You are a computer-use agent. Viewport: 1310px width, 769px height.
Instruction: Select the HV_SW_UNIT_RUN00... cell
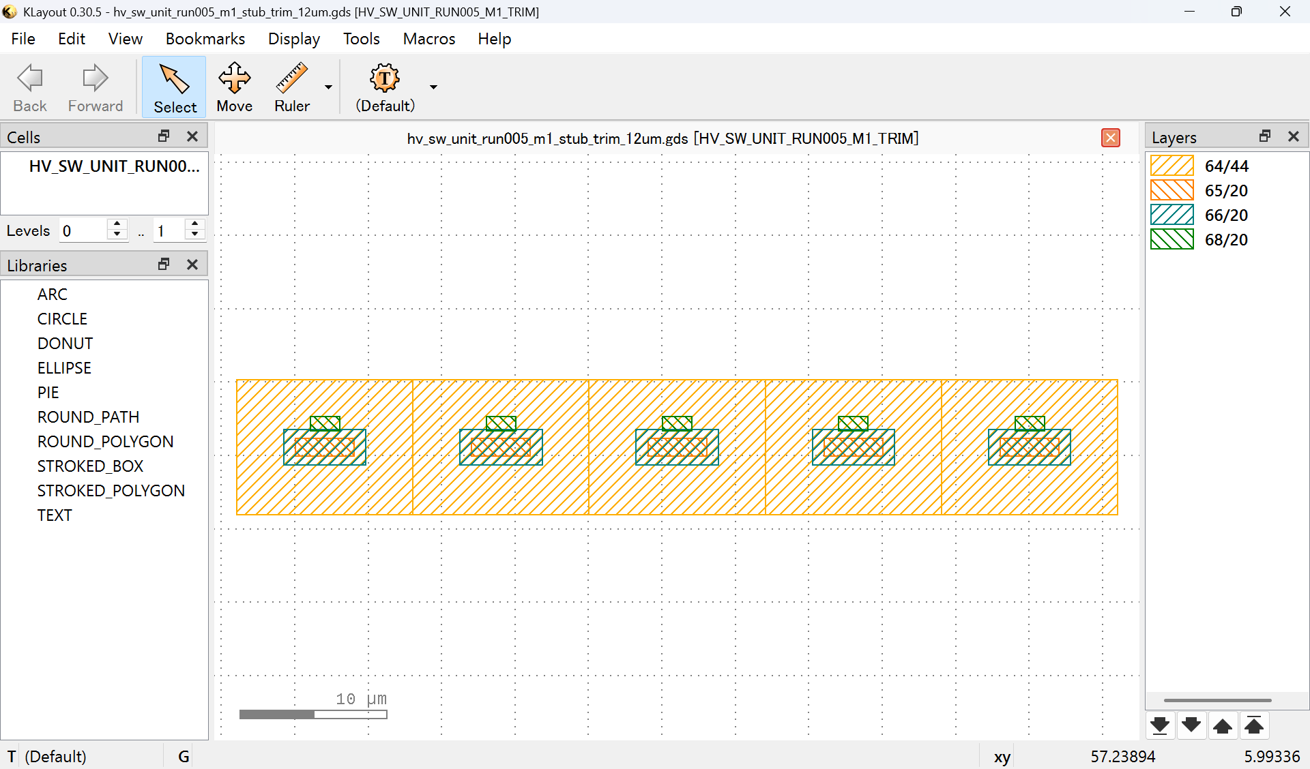(114, 166)
